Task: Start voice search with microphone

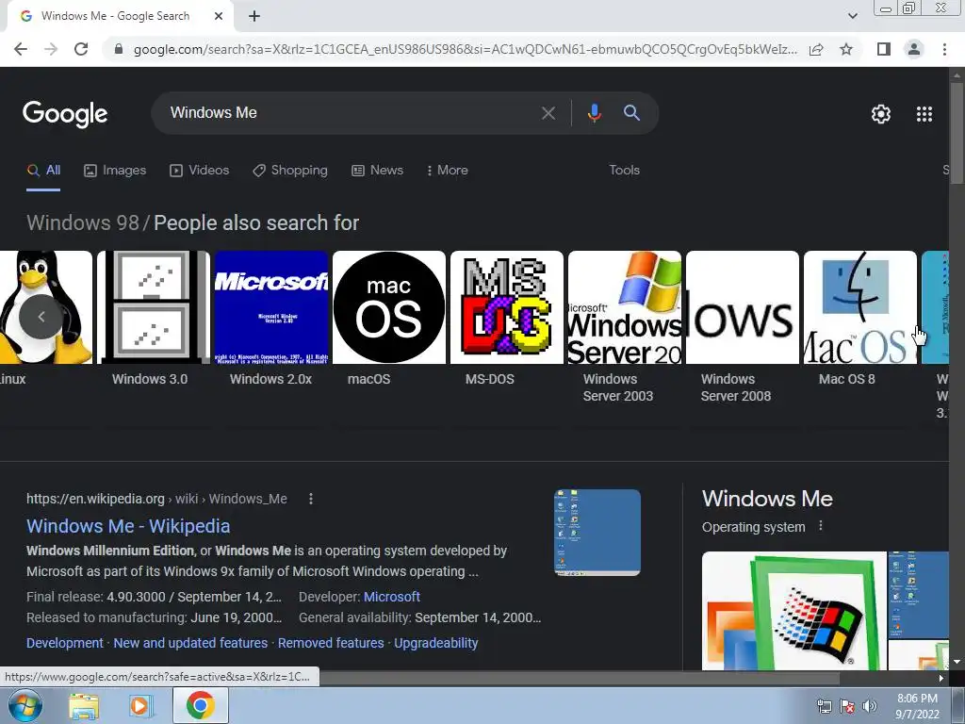Action: tap(594, 113)
